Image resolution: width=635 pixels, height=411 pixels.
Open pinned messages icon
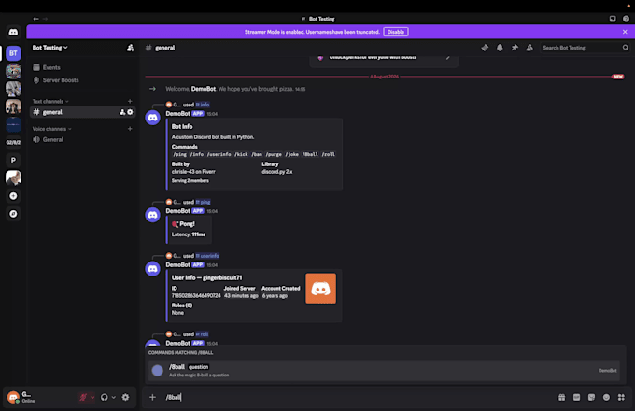coord(515,48)
